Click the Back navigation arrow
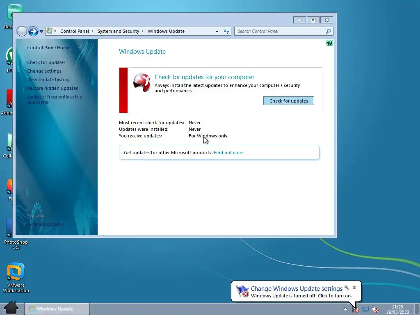 click(x=22, y=31)
